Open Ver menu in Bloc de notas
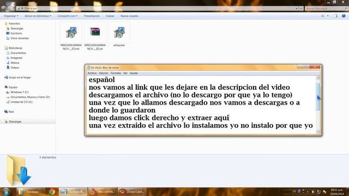Image resolution: width=349 pixels, height=196 pixels. point(125,73)
